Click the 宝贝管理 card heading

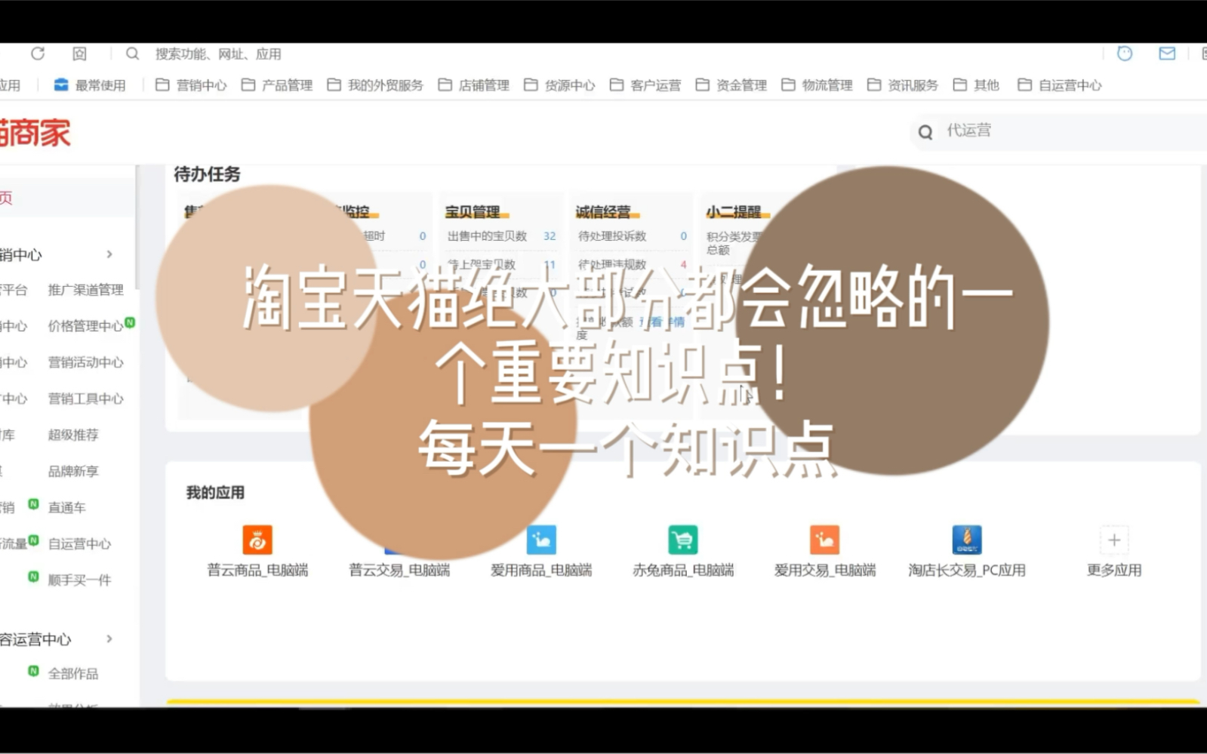click(x=473, y=212)
